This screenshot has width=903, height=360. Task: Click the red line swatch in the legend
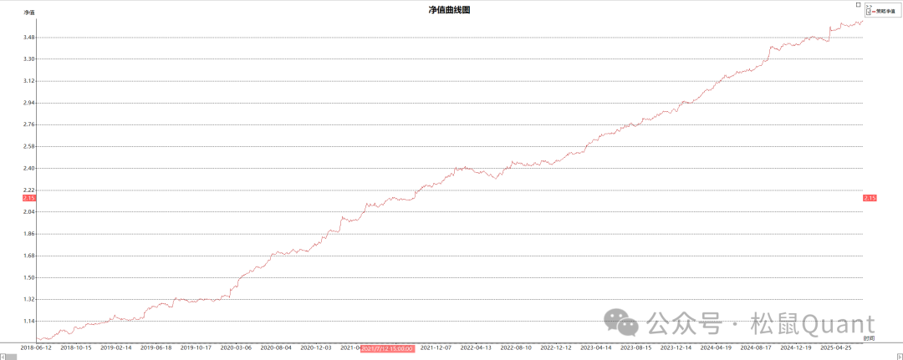(873, 11)
